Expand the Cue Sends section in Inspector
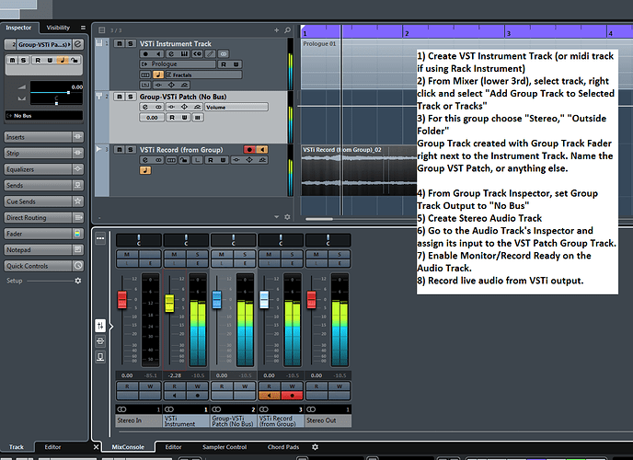This screenshot has width=633, height=460. (39, 201)
